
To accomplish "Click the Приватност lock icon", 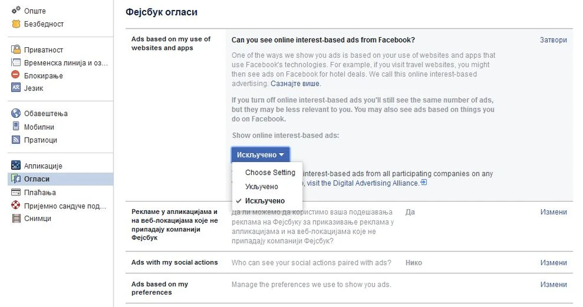I will pyautogui.click(x=16, y=50).
